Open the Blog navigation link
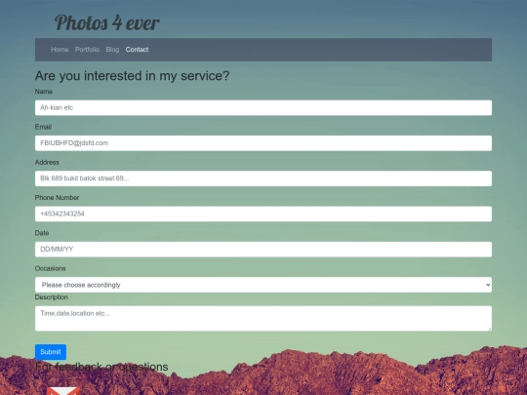The width and height of the screenshot is (527, 395). click(112, 50)
